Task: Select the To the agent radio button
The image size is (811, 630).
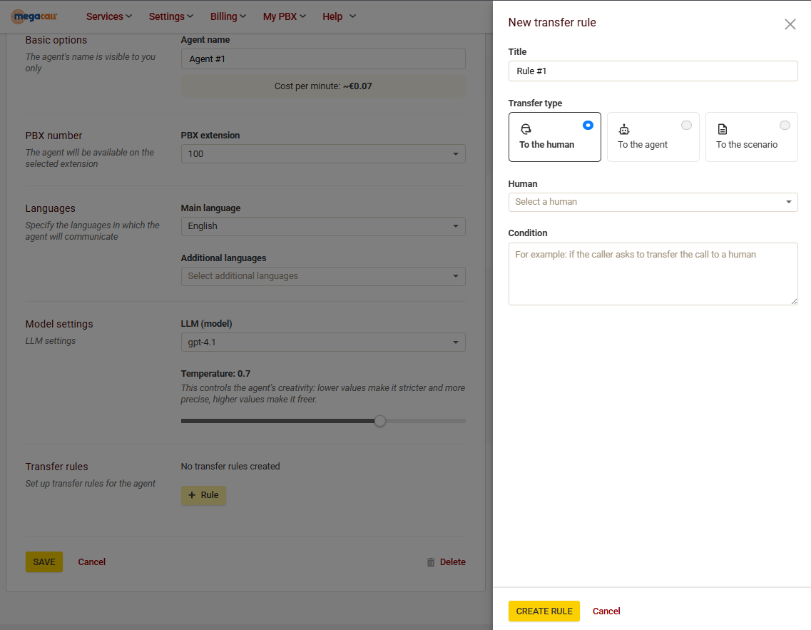Action: pyautogui.click(x=686, y=125)
